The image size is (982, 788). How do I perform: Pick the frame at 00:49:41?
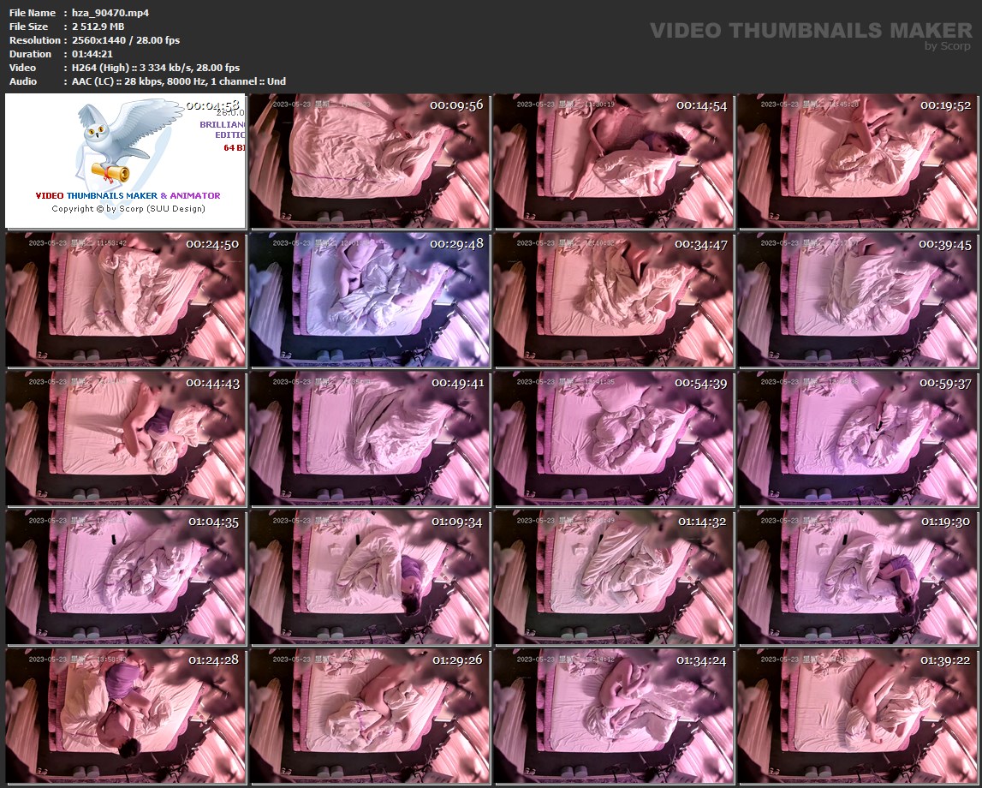pyautogui.click(x=370, y=439)
